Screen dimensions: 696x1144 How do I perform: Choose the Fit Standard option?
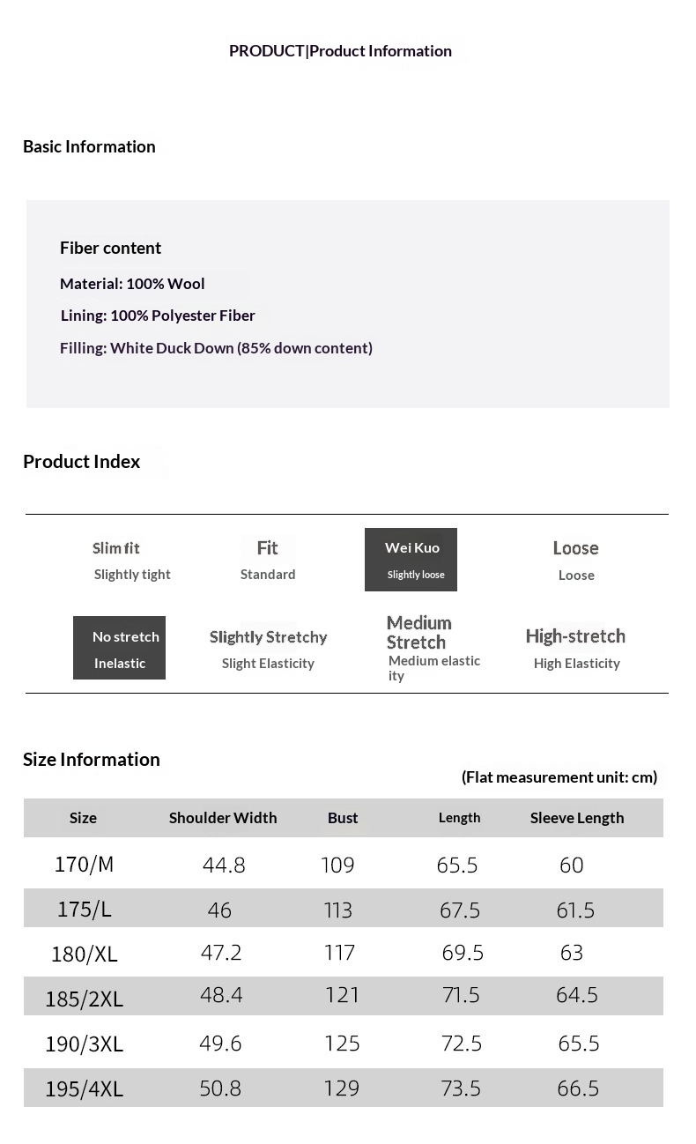point(268,561)
